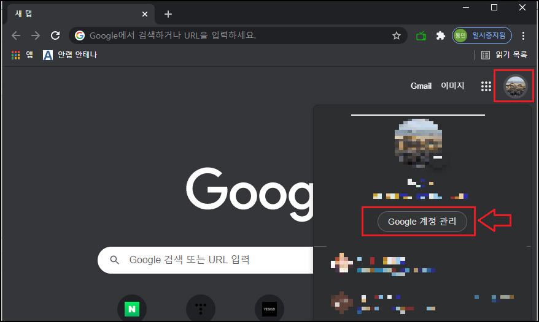Image resolution: width=539 pixels, height=322 pixels.
Task: Open Chrome profile 일시중지됨 button
Action: click(x=481, y=36)
